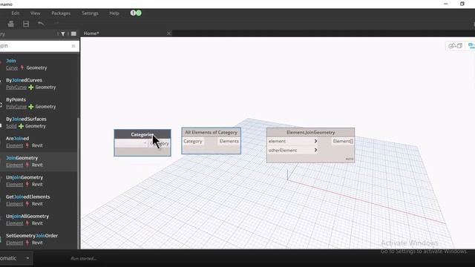
Task: Click the Solid link under ByJoinedSurfaces
Action: pyautogui.click(x=11, y=126)
